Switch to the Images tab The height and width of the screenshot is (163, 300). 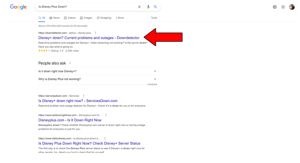86,18
